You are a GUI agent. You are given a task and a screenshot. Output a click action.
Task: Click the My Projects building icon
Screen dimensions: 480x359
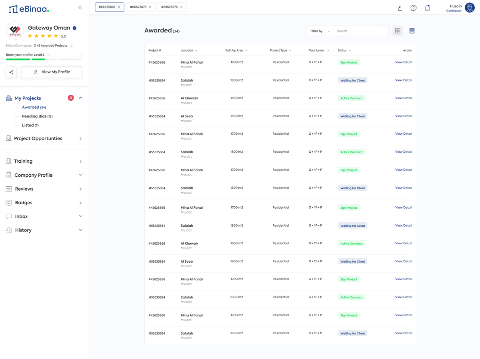(9, 98)
